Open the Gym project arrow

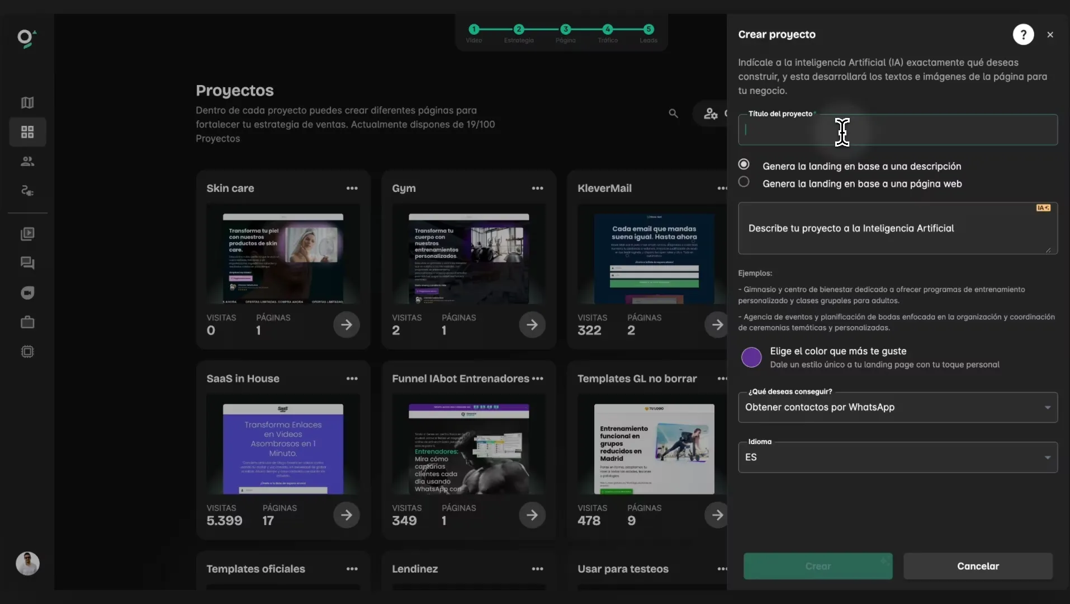click(x=532, y=324)
